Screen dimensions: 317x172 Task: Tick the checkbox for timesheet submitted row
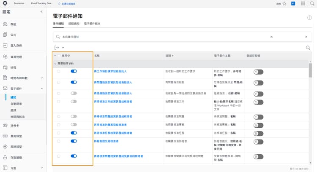59,141
